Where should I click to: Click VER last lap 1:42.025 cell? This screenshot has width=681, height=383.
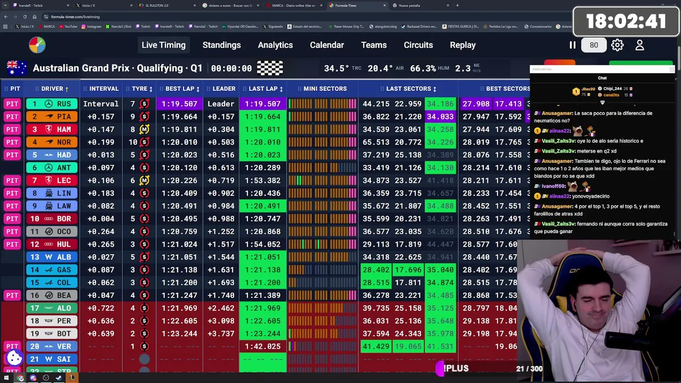coord(263,346)
